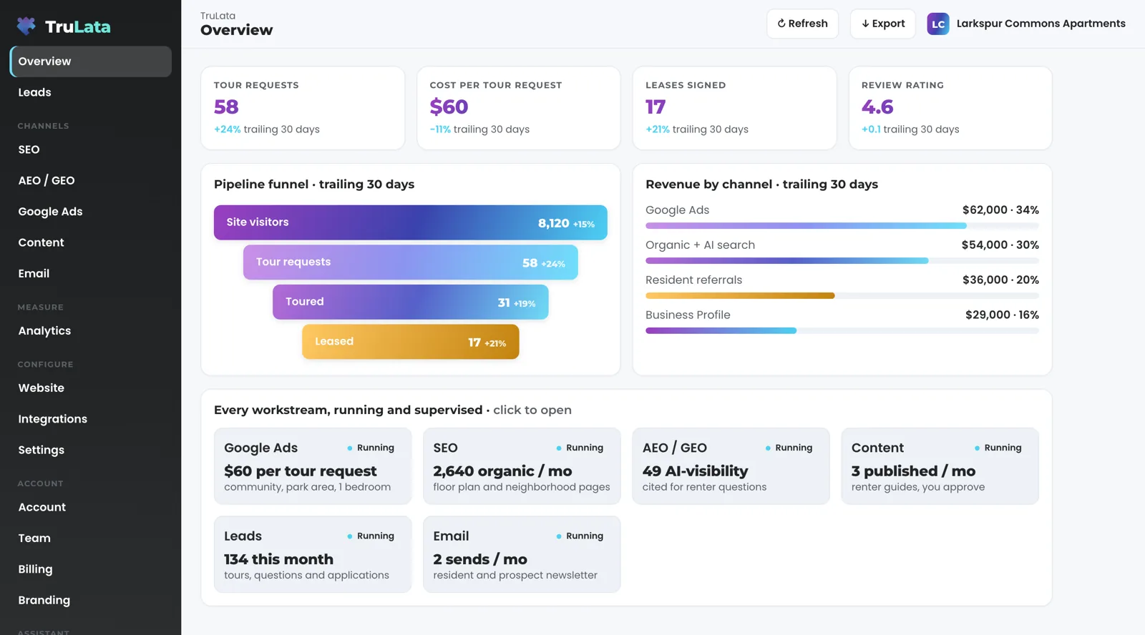Viewport: 1145px width, 635px height.
Task: Open Email in the sidebar
Action: click(91, 273)
